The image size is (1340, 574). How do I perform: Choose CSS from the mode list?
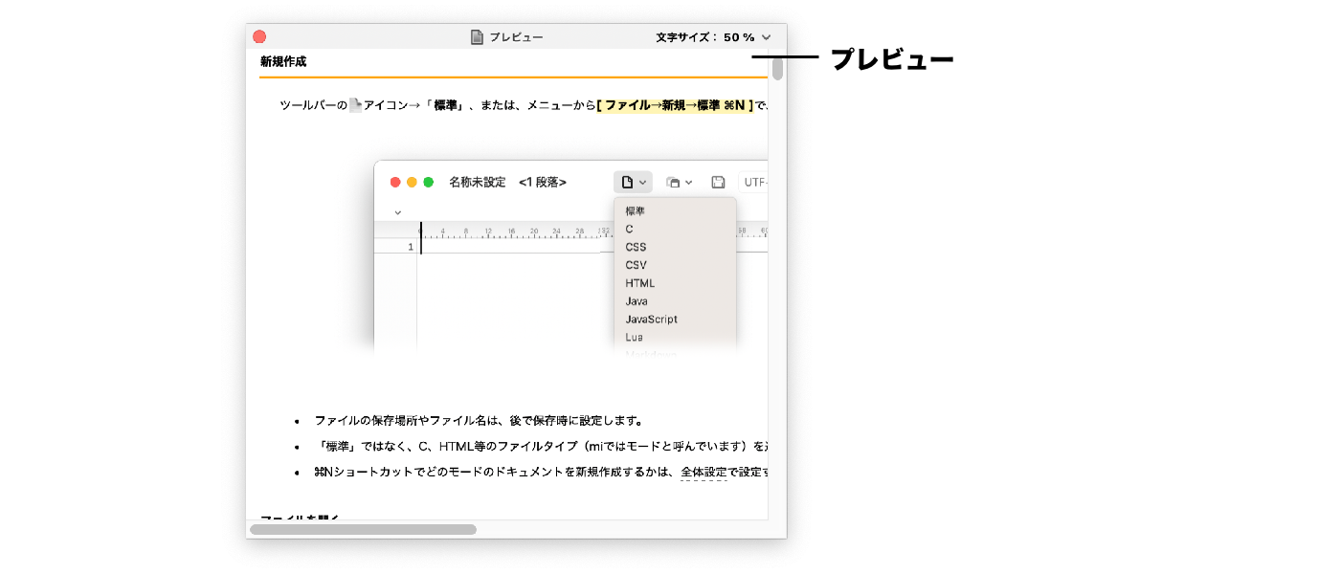point(636,247)
